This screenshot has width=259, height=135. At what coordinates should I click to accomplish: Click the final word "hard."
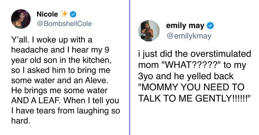[21, 121]
